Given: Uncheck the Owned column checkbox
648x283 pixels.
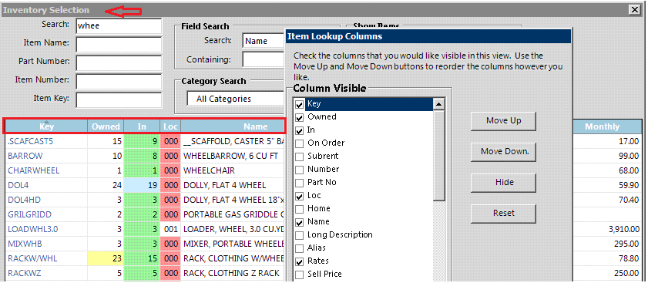Looking at the screenshot, I should 300,117.
